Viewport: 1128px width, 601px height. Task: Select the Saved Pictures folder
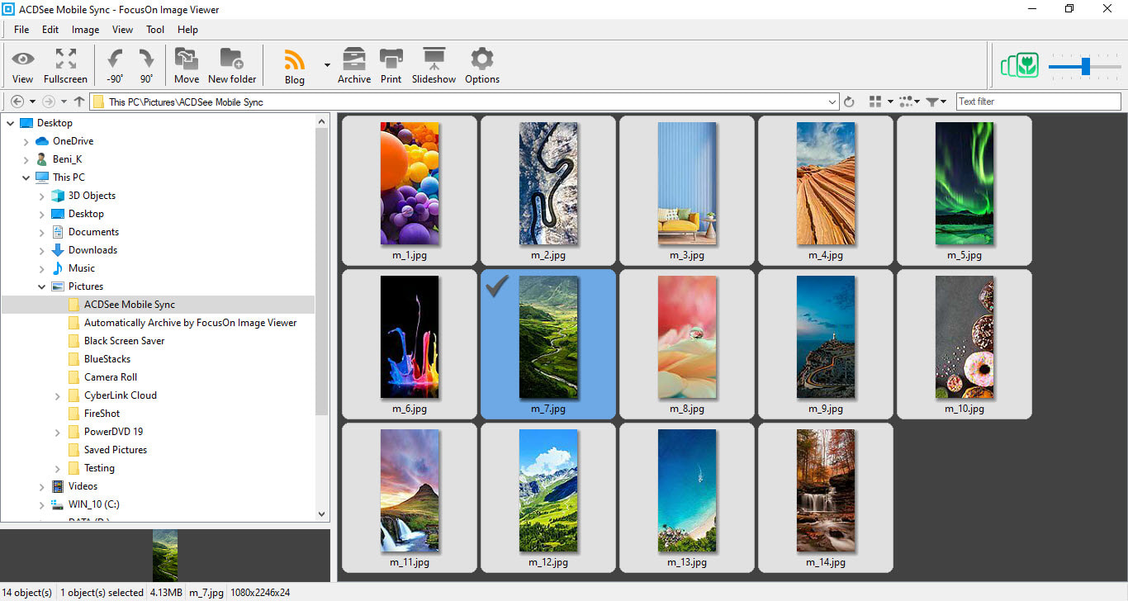(x=116, y=450)
